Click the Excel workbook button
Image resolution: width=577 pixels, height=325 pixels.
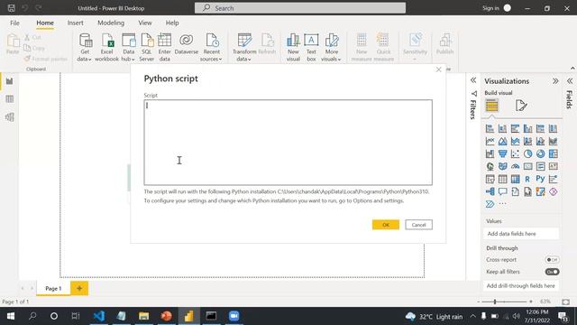[106, 48]
